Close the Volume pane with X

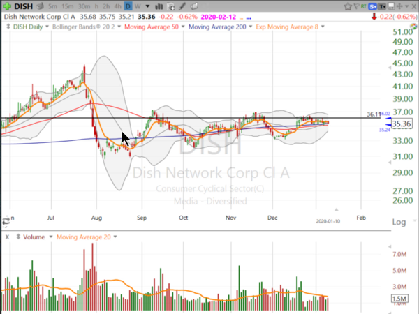coord(7,237)
